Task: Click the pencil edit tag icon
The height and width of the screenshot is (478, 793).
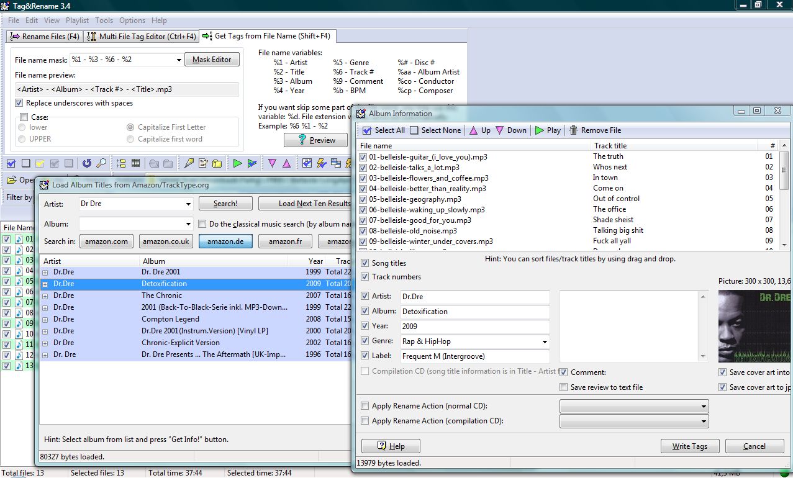Action: coord(189,164)
